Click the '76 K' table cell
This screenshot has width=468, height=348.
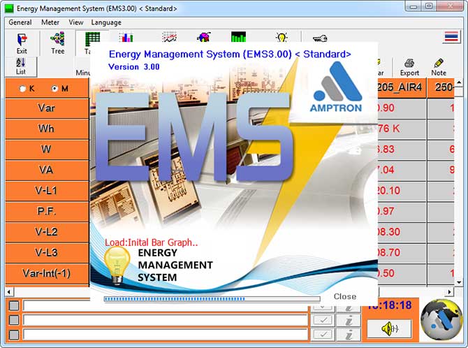(x=402, y=129)
